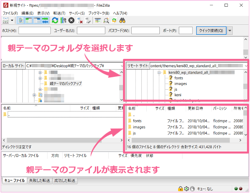250x193 pixels.
Task: Open the local site path dropdown
Action: pos(122,66)
